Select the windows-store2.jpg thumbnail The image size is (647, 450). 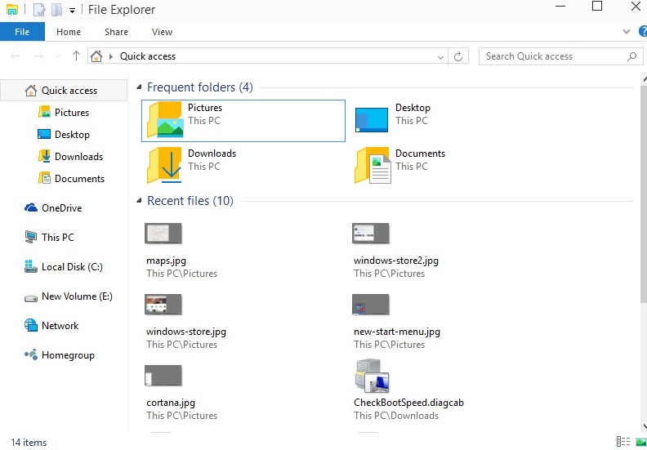371,234
